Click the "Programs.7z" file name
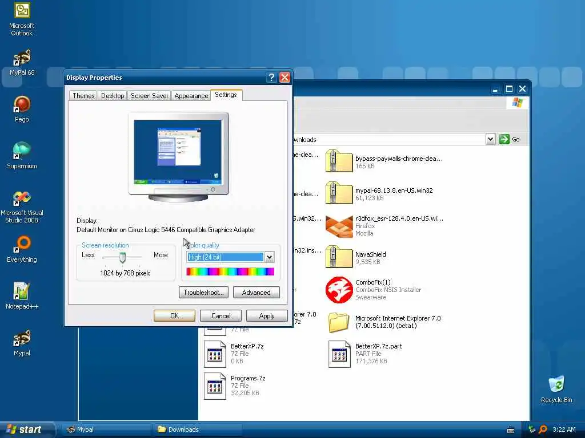585x438 pixels. (248, 379)
